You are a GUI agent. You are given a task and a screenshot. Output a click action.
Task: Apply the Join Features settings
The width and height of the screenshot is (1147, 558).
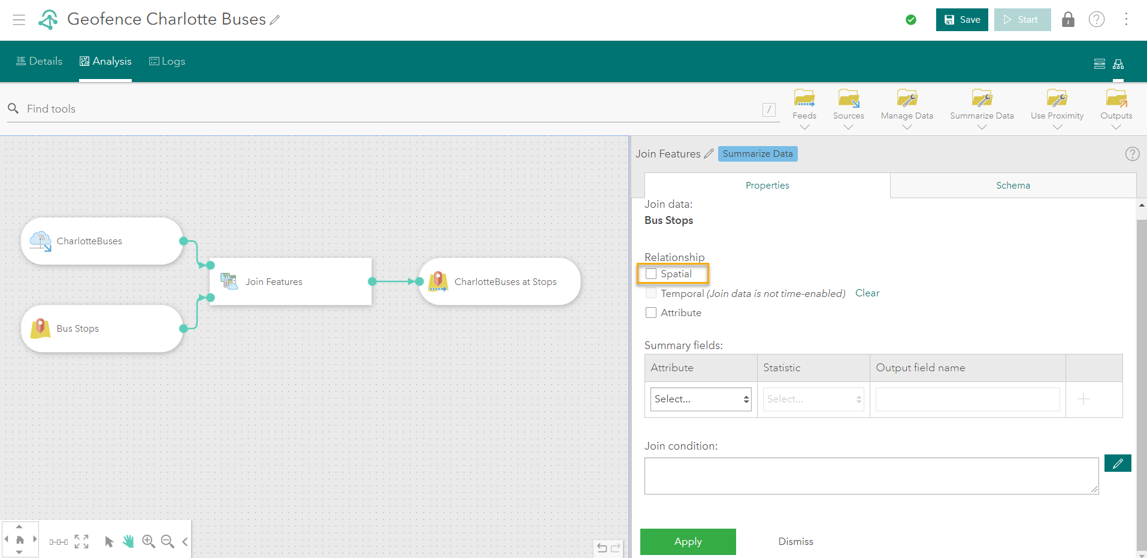[x=688, y=542]
